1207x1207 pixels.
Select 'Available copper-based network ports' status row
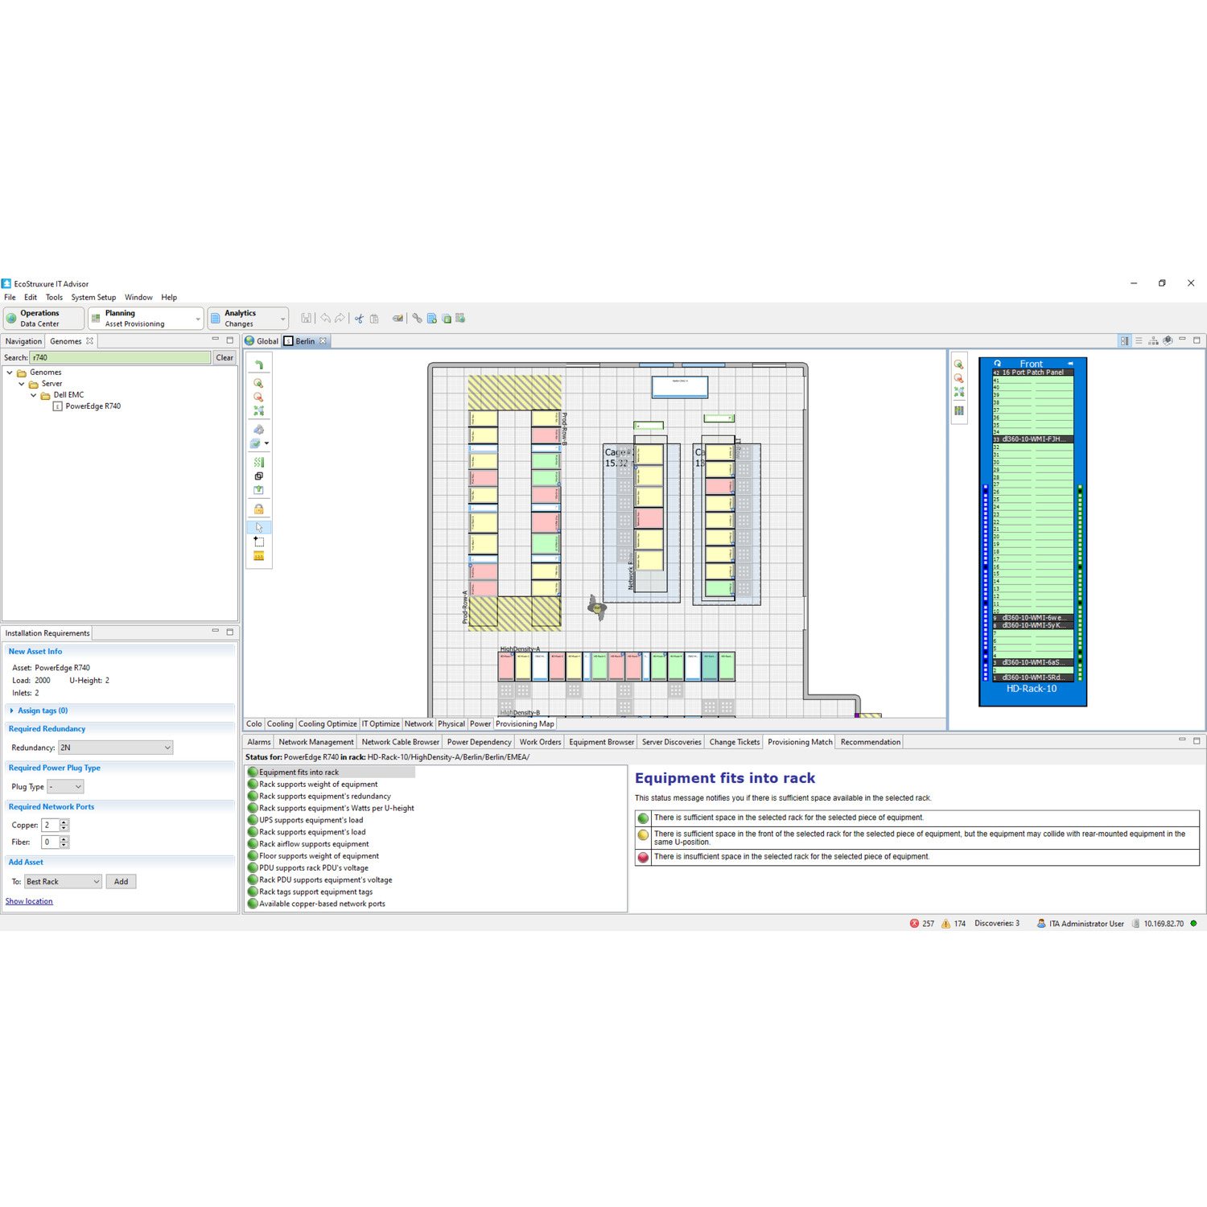(x=322, y=904)
